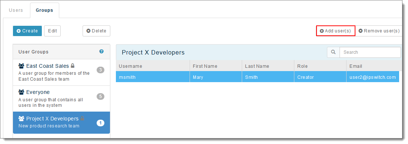Click description 'A user group that contains all users'
This screenshot has height=144, width=408.
(x=51, y=102)
